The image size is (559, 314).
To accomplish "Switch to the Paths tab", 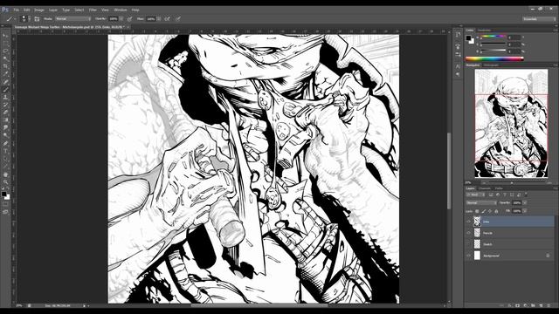I will pyautogui.click(x=499, y=188).
